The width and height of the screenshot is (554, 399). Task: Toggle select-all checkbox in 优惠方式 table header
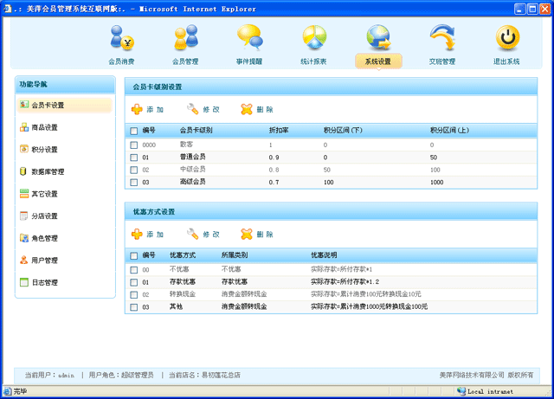(134, 256)
